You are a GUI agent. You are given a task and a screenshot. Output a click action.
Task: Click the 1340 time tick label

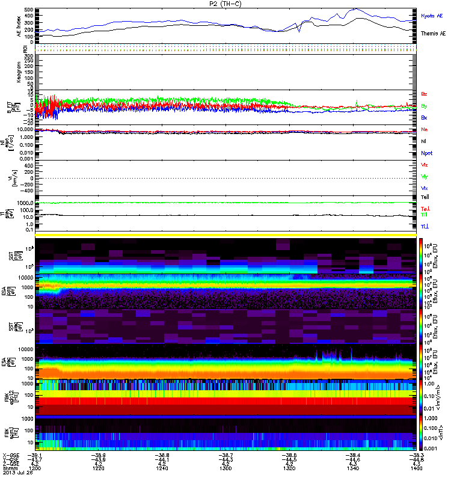[x=353, y=468]
